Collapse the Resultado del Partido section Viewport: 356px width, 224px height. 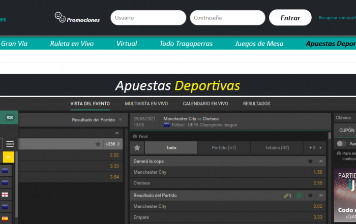tap(321, 196)
